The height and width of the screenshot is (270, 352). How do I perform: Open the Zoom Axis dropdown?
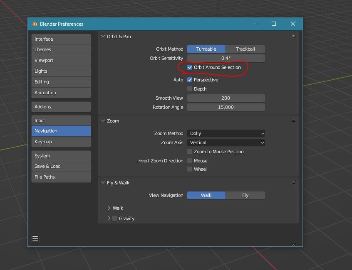(x=226, y=143)
